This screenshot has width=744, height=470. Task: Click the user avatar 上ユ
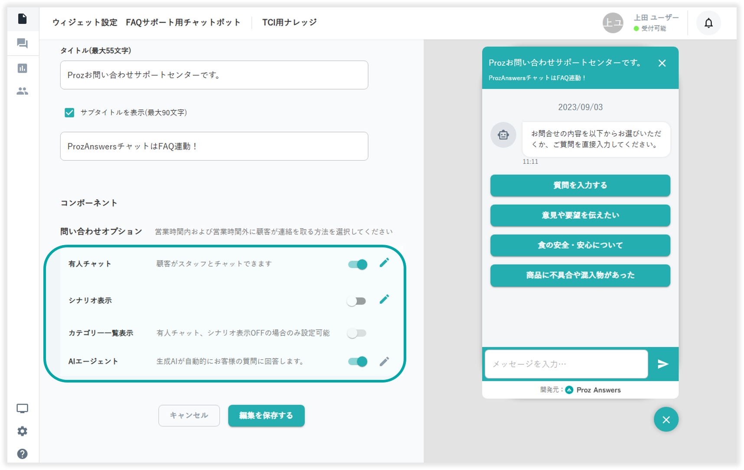[x=613, y=23]
